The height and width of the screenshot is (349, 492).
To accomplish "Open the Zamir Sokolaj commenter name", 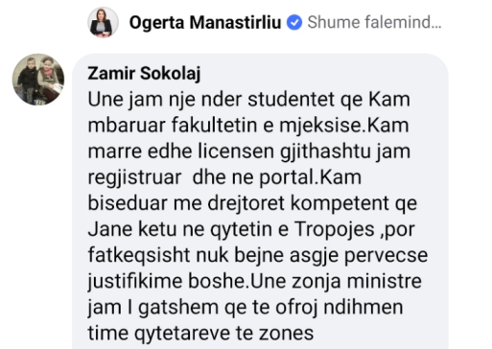I will [x=144, y=74].
